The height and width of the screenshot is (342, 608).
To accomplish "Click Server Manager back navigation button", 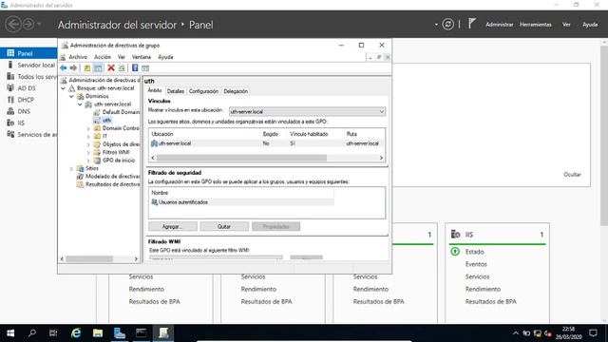I will click(x=12, y=25).
